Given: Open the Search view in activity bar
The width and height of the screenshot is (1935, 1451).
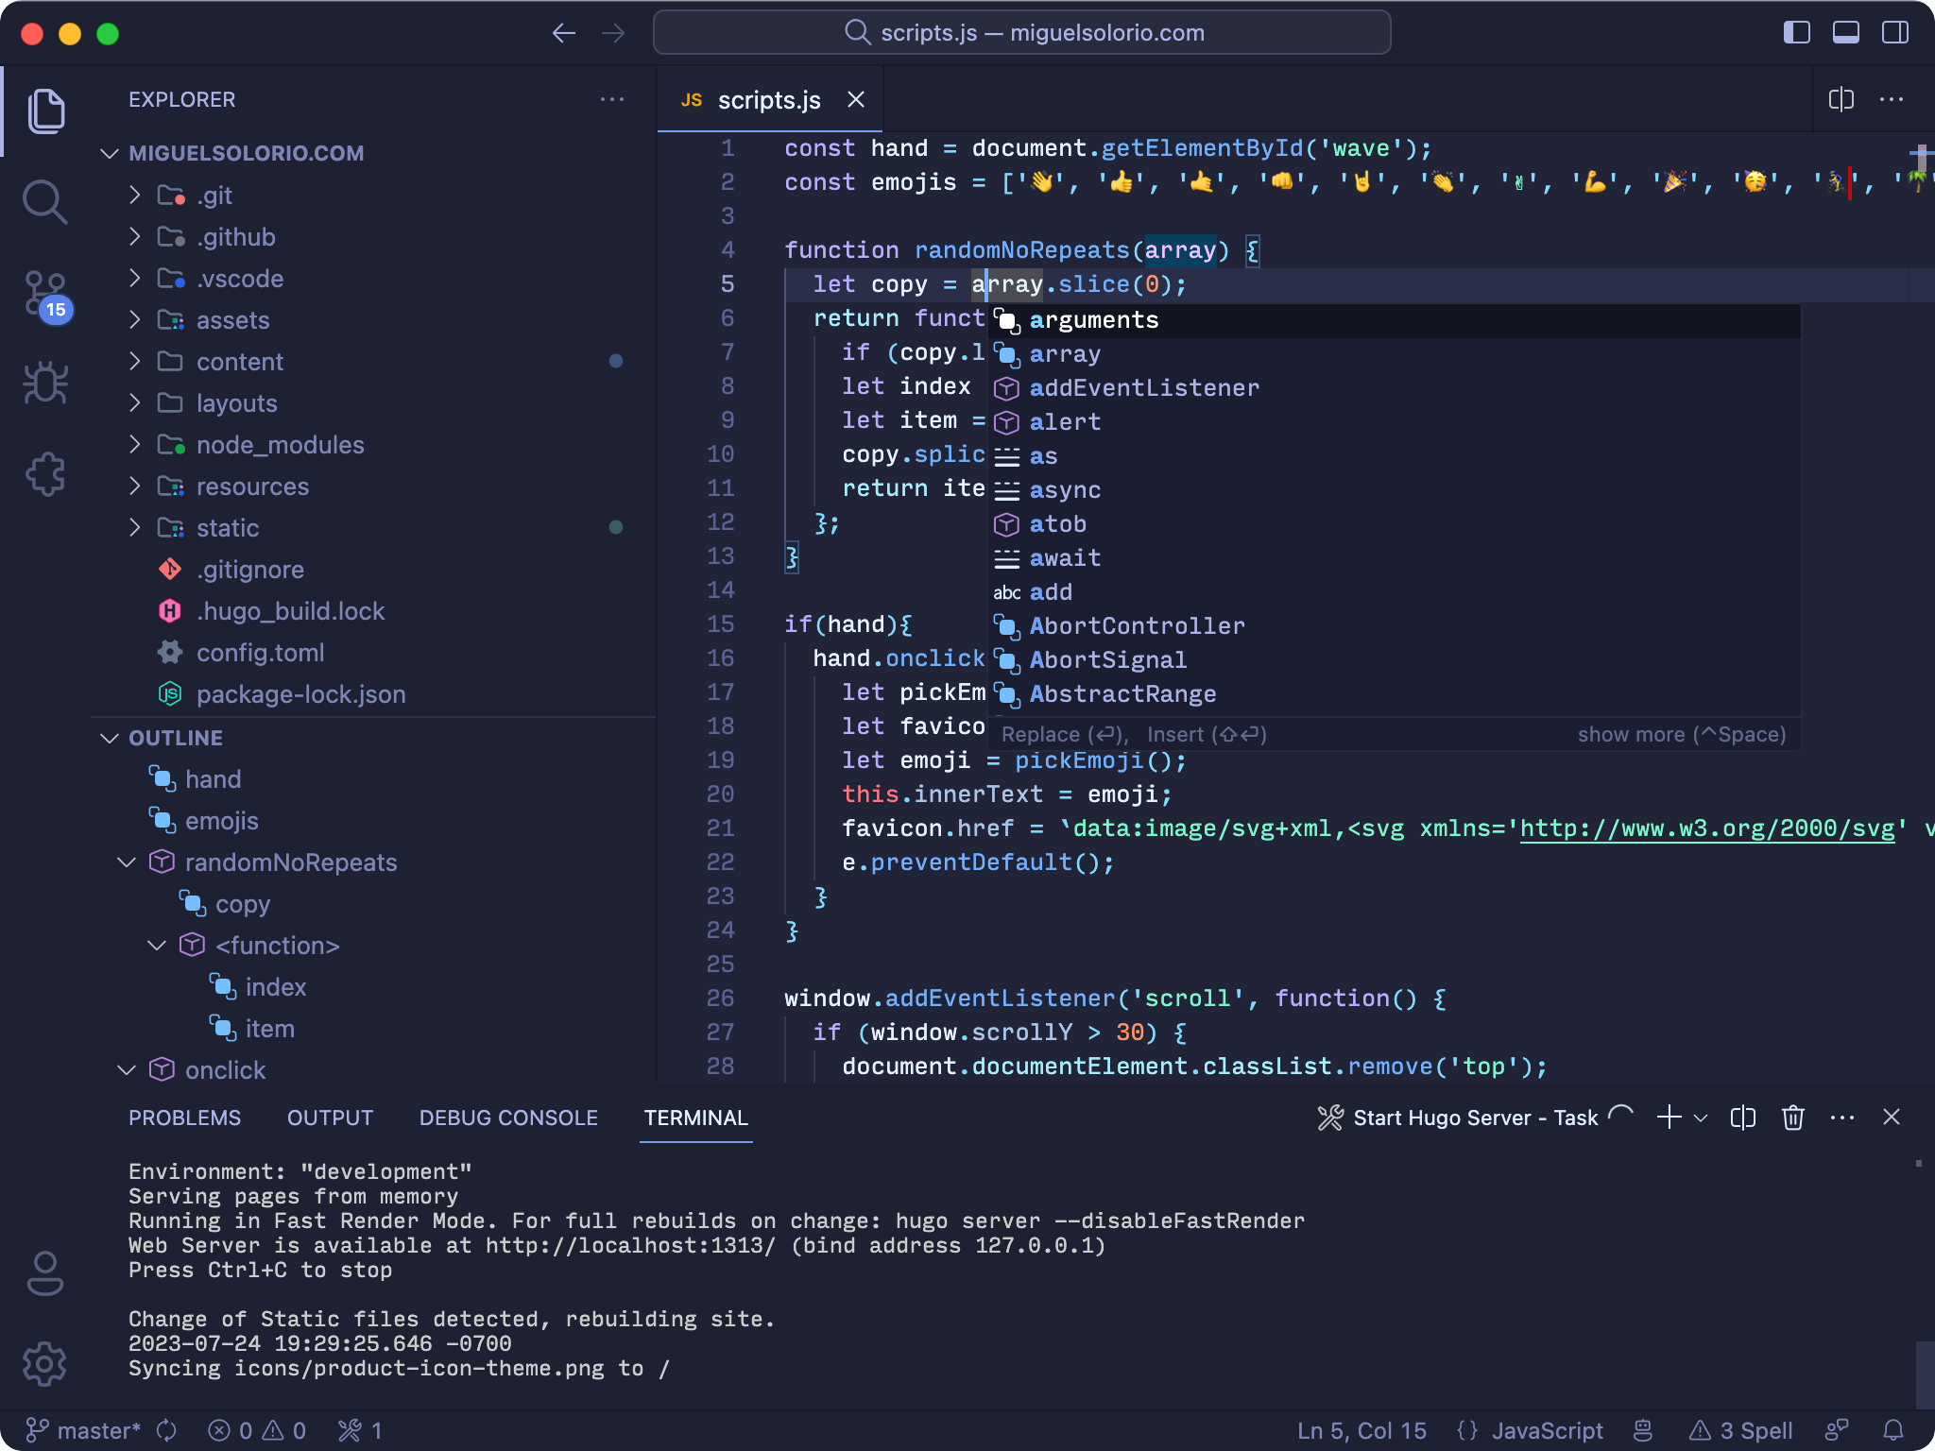Looking at the screenshot, I should pyautogui.click(x=45, y=201).
